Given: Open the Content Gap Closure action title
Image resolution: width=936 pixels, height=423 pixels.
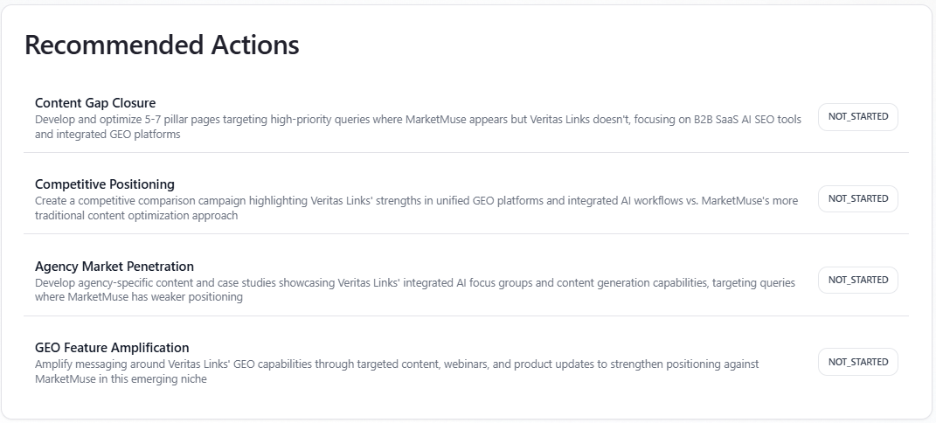Looking at the screenshot, I should 95,103.
